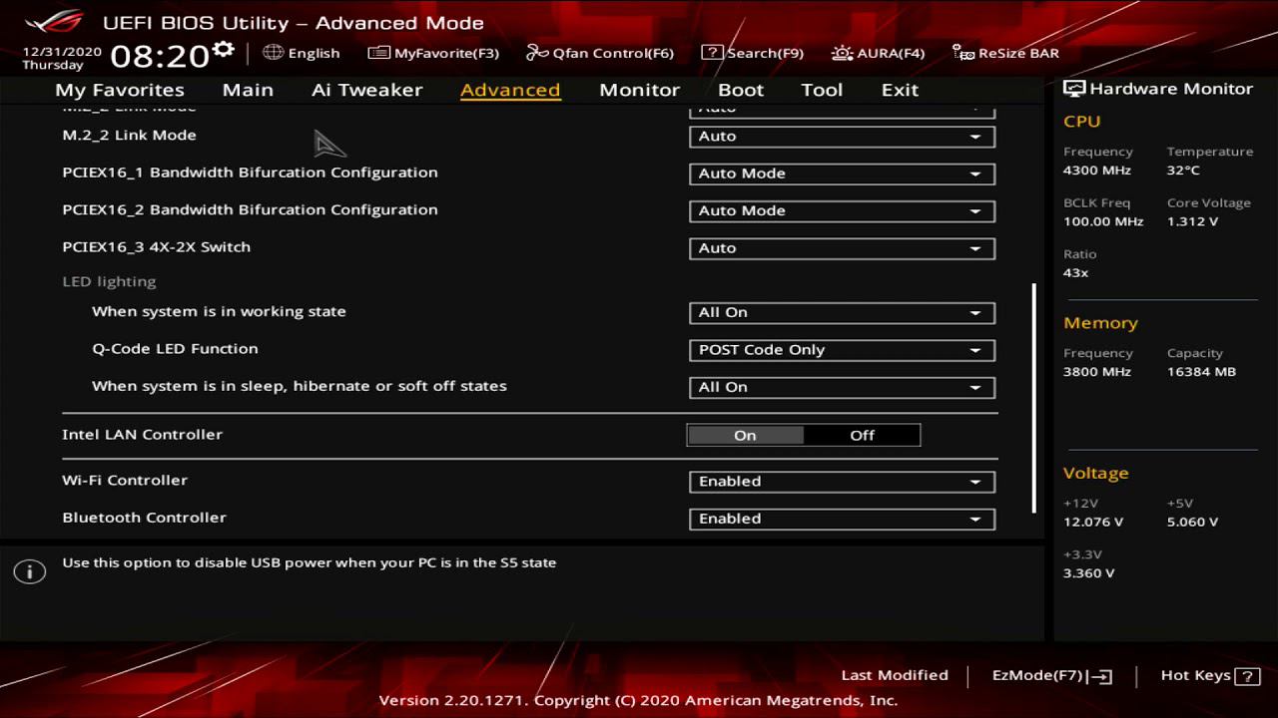This screenshot has width=1278, height=718.
Task: Select the Bluetooth Controller label
Action: point(144,518)
